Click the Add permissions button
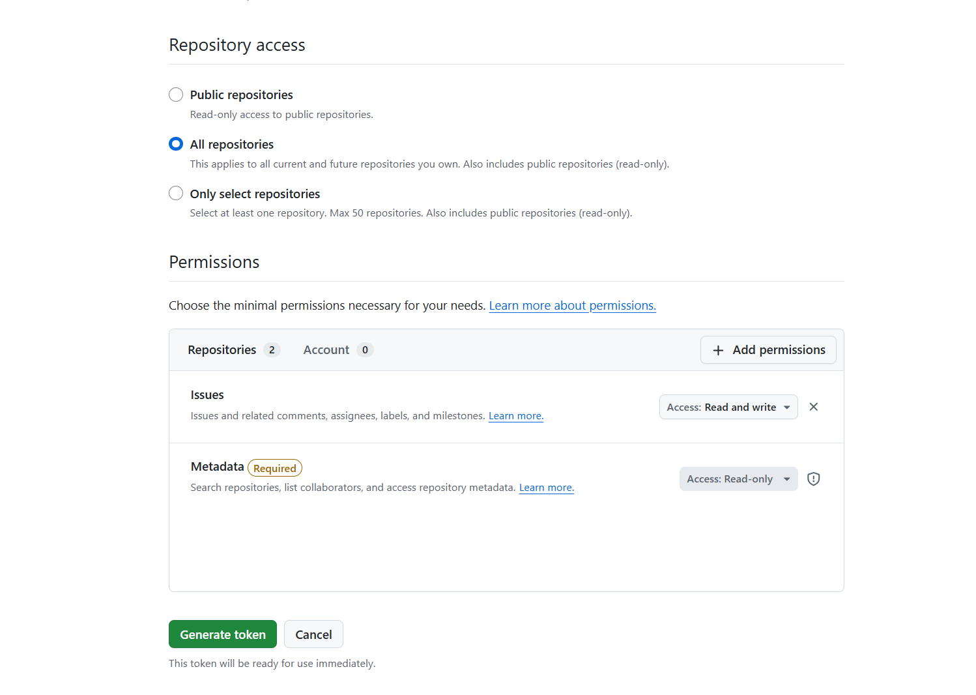 pos(768,350)
